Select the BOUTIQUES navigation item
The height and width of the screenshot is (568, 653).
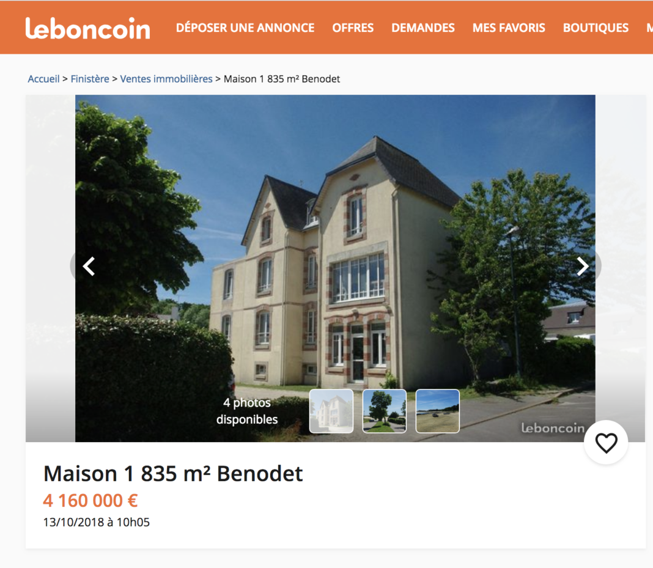coord(596,28)
